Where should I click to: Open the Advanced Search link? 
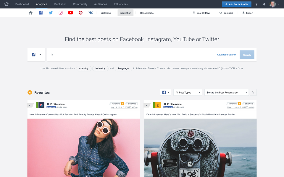pyautogui.click(x=226, y=55)
